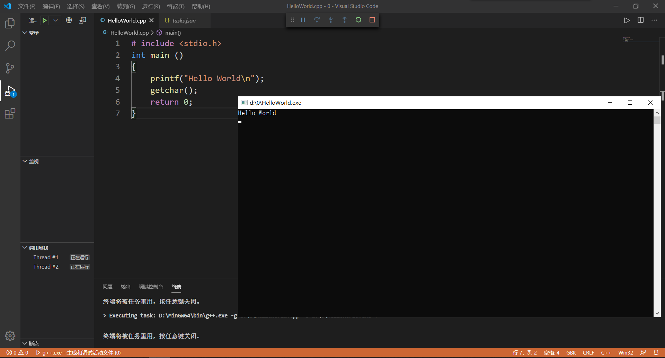Open the 运行(R) menu
The width and height of the screenshot is (665, 358).
[x=151, y=6]
